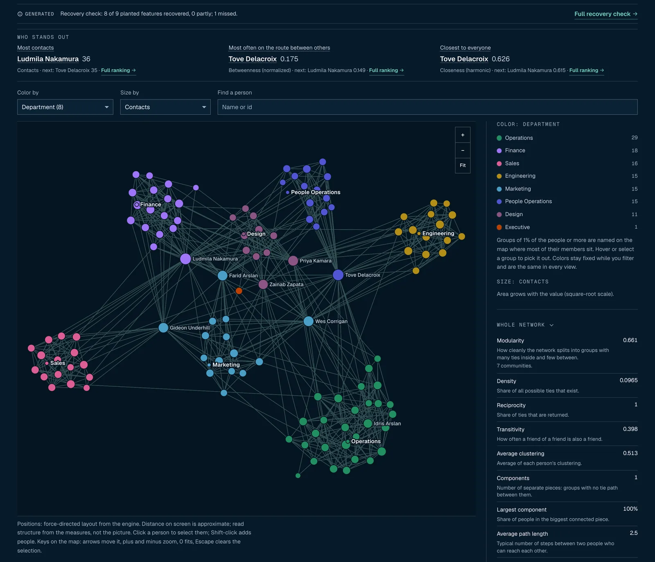Select the Gideon Underhill node
Viewport: 655px width, 562px height.
click(163, 328)
